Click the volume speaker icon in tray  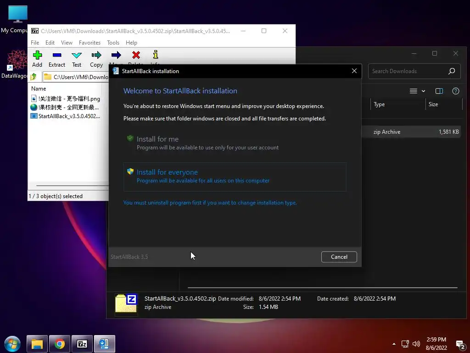(x=416, y=344)
